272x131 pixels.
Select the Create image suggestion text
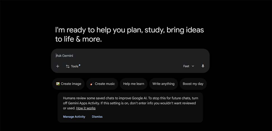click(x=71, y=84)
